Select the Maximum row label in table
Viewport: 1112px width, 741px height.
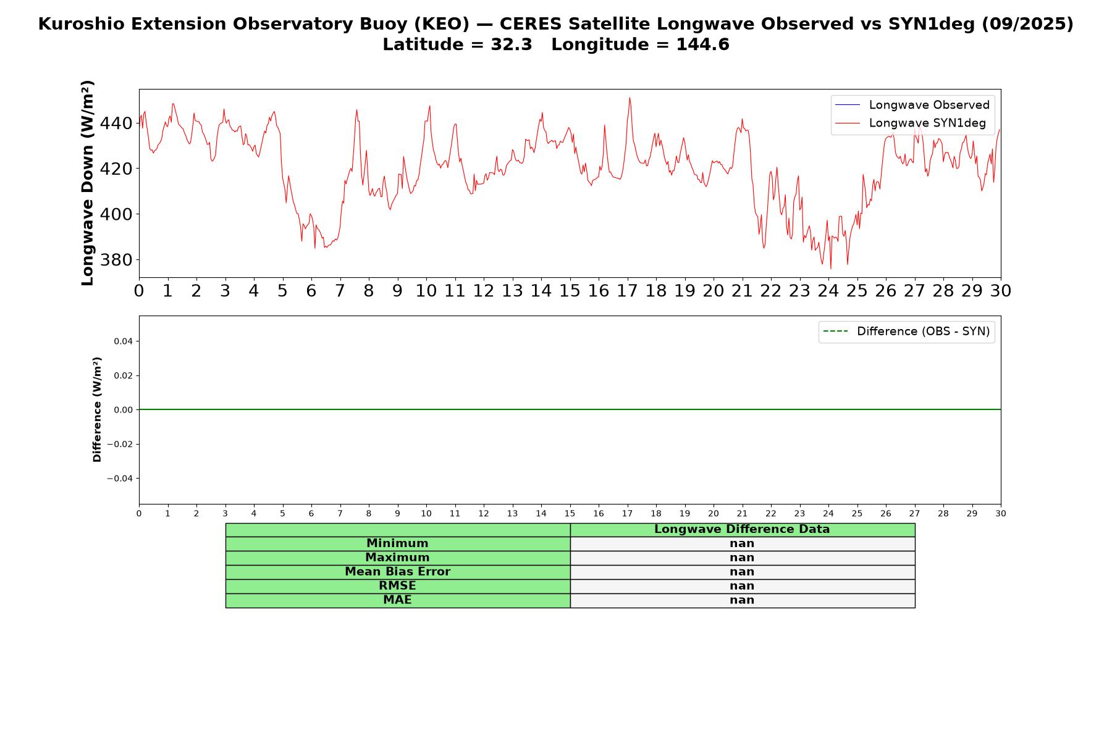pos(397,558)
